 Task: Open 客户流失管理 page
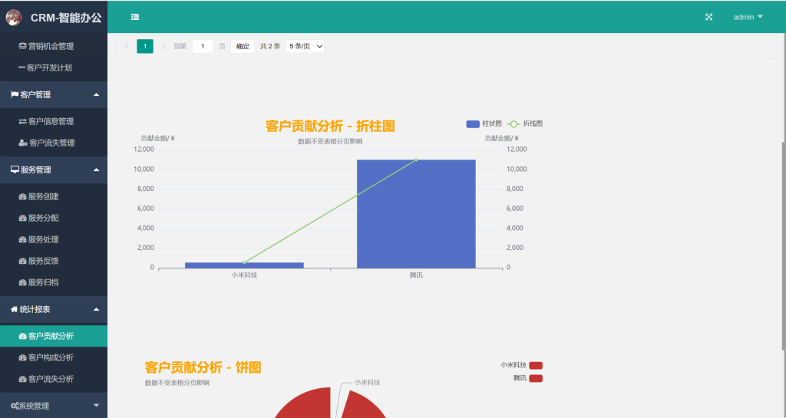[54, 143]
